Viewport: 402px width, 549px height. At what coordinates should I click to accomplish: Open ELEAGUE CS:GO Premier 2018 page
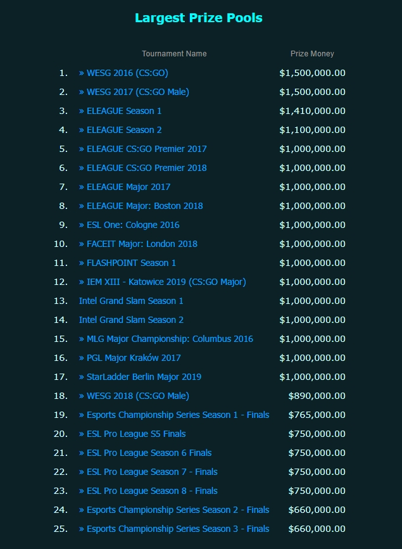click(x=142, y=168)
